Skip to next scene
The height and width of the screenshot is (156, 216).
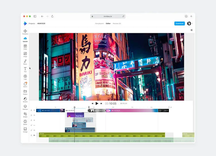(101, 103)
